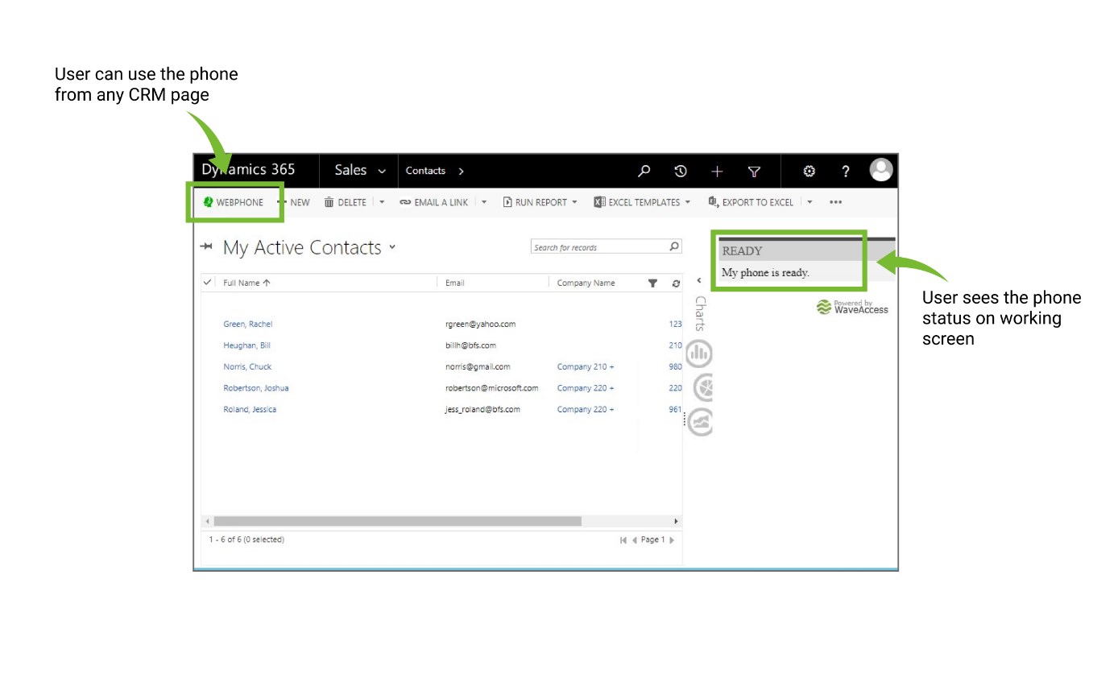Sort by Full Name column

(246, 283)
